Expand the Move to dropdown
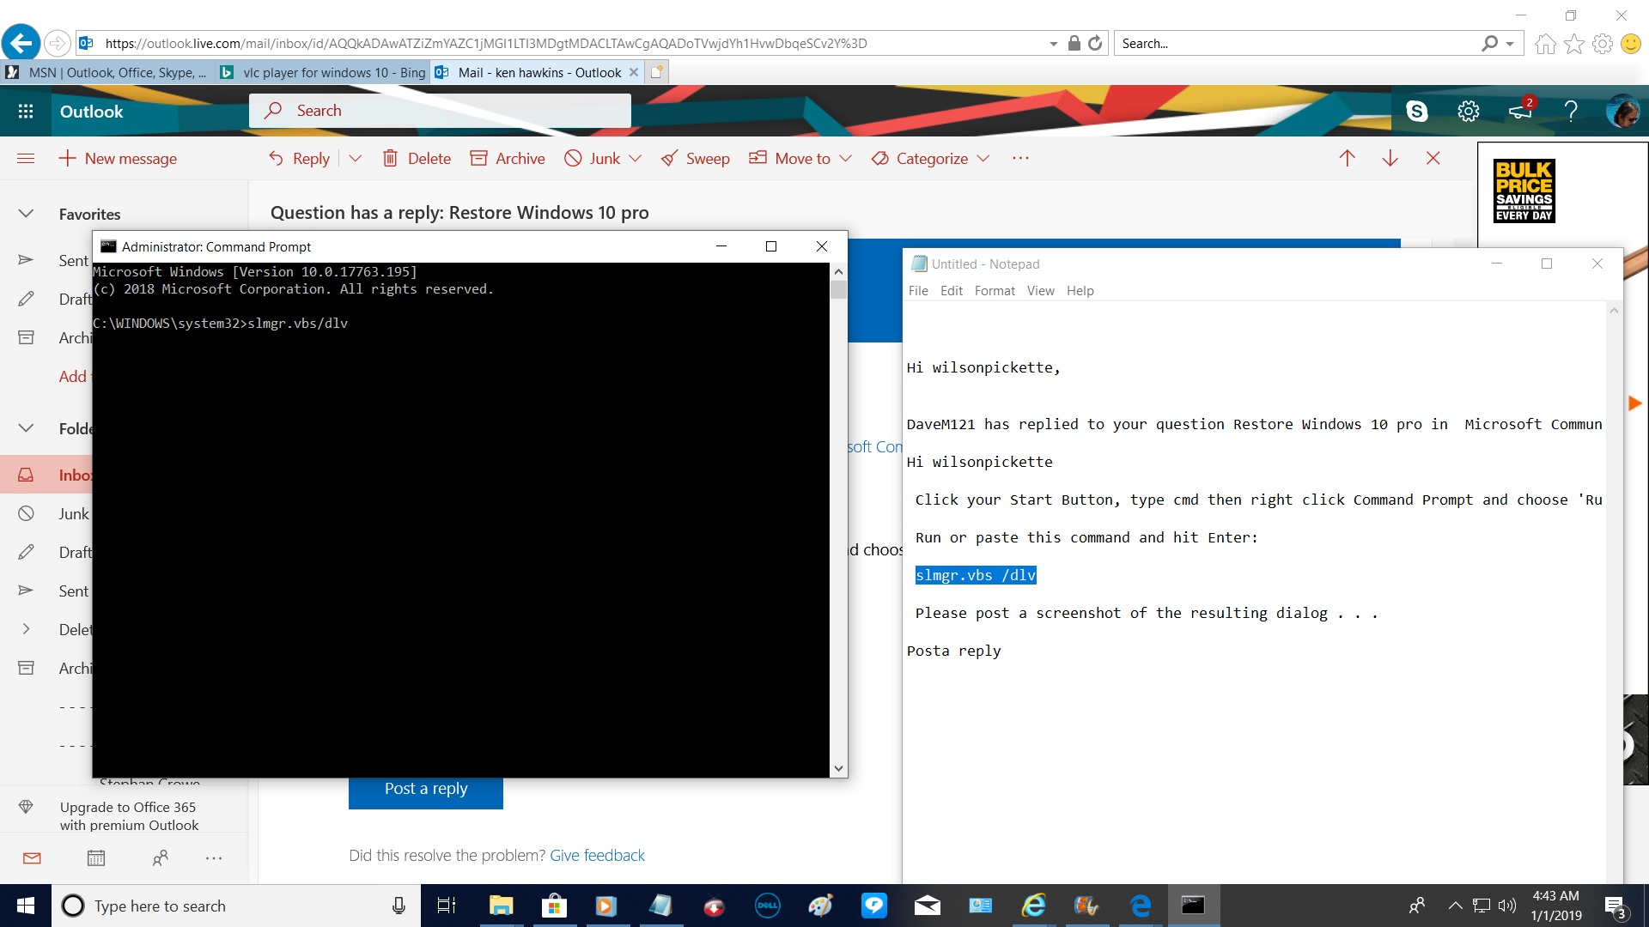The width and height of the screenshot is (1649, 927). 845,158
